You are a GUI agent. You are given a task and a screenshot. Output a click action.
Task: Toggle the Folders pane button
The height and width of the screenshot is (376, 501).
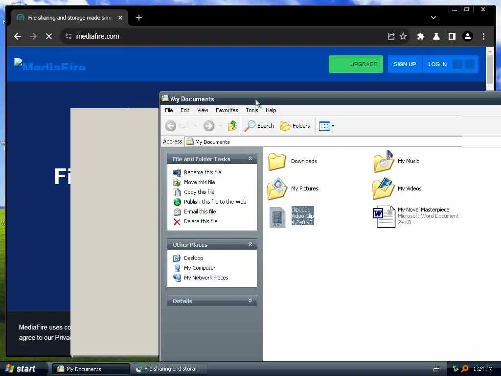[x=295, y=126]
